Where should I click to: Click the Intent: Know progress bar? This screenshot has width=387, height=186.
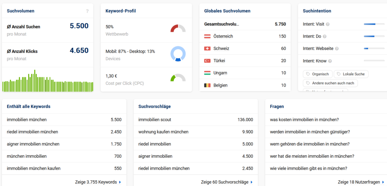pos(374,61)
